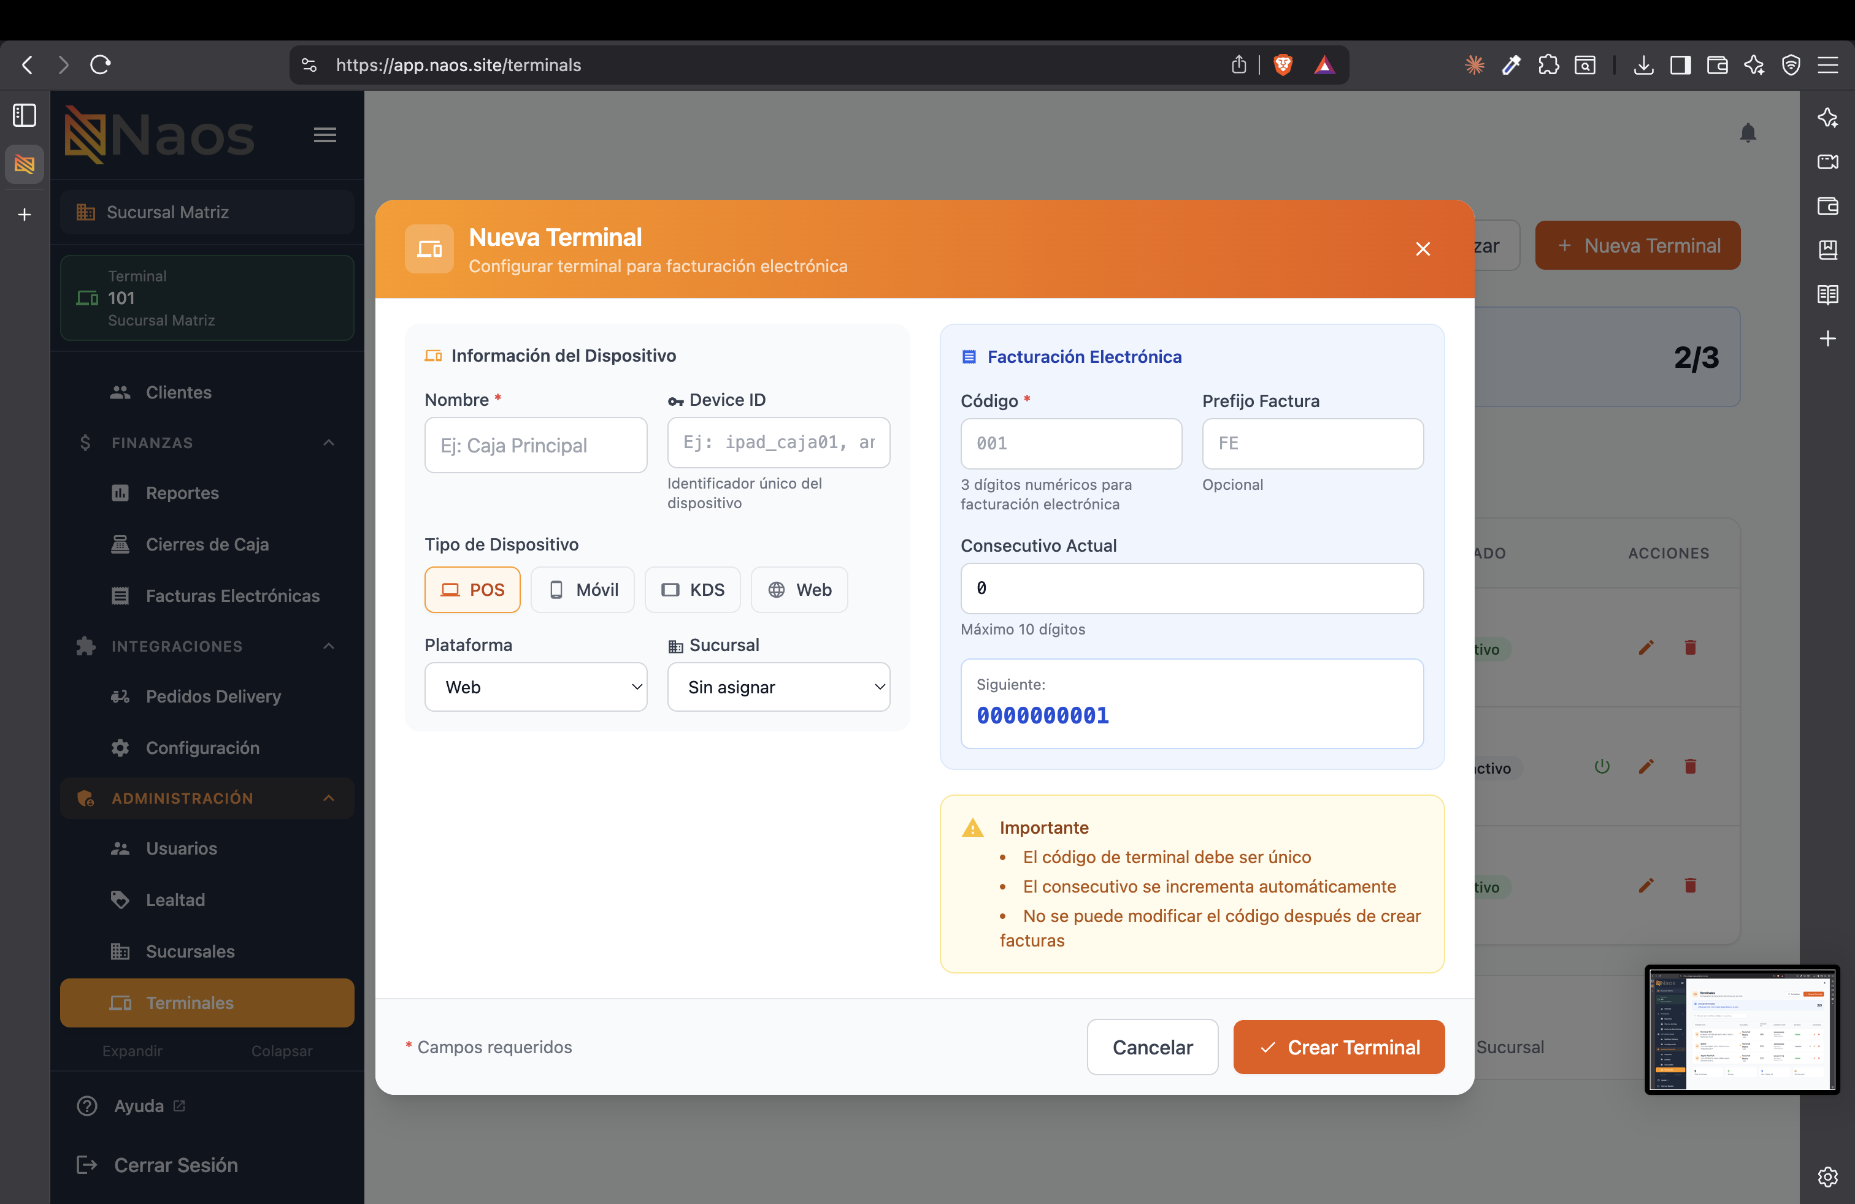Focus the Consecutivo Actual field
Screen dimensions: 1855x1204
click(1192, 588)
